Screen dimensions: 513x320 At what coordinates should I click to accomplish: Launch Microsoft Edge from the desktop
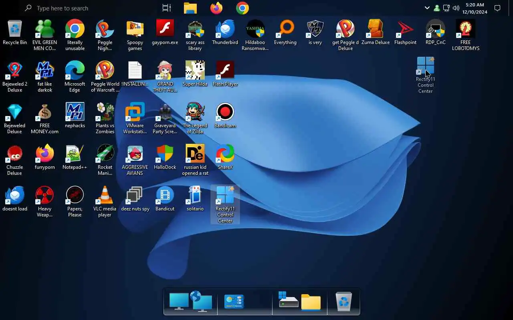click(x=75, y=77)
